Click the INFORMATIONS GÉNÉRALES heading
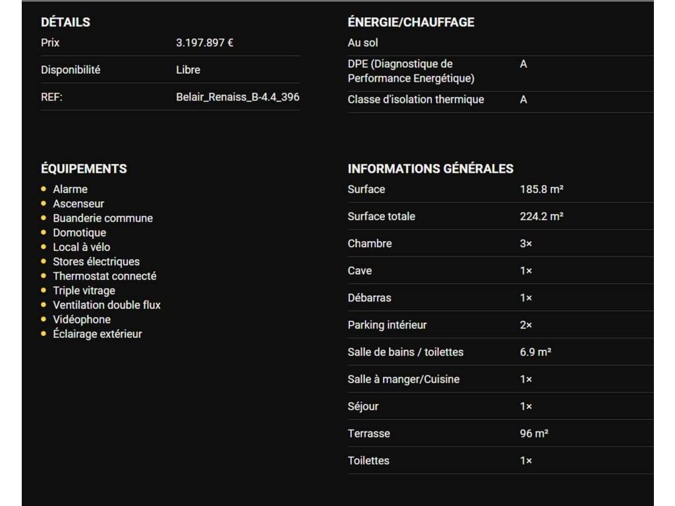The height and width of the screenshot is (506, 675). (x=430, y=168)
